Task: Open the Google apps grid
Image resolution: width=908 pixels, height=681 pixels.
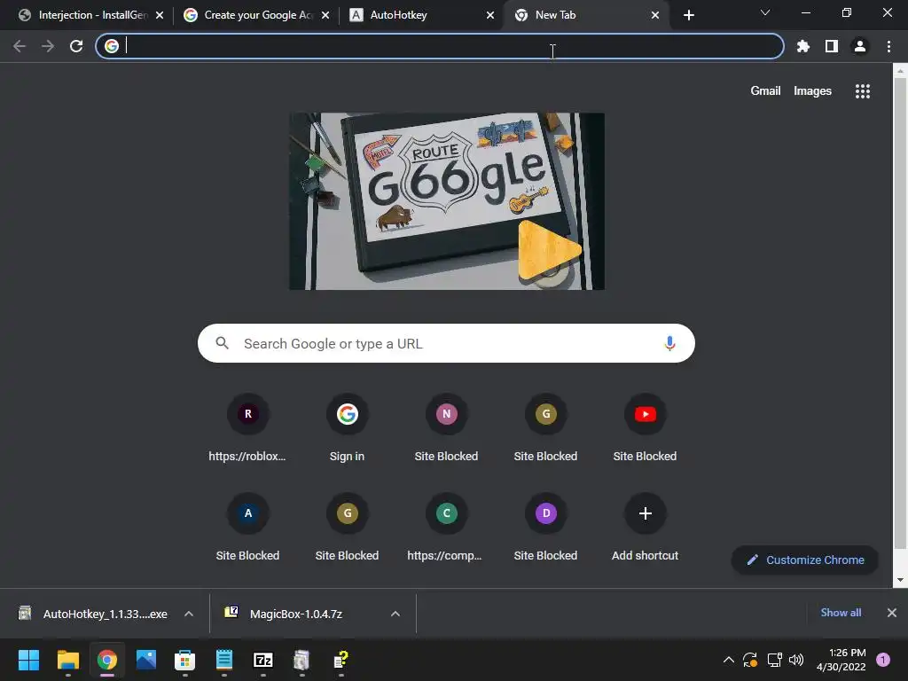Action: (x=863, y=91)
